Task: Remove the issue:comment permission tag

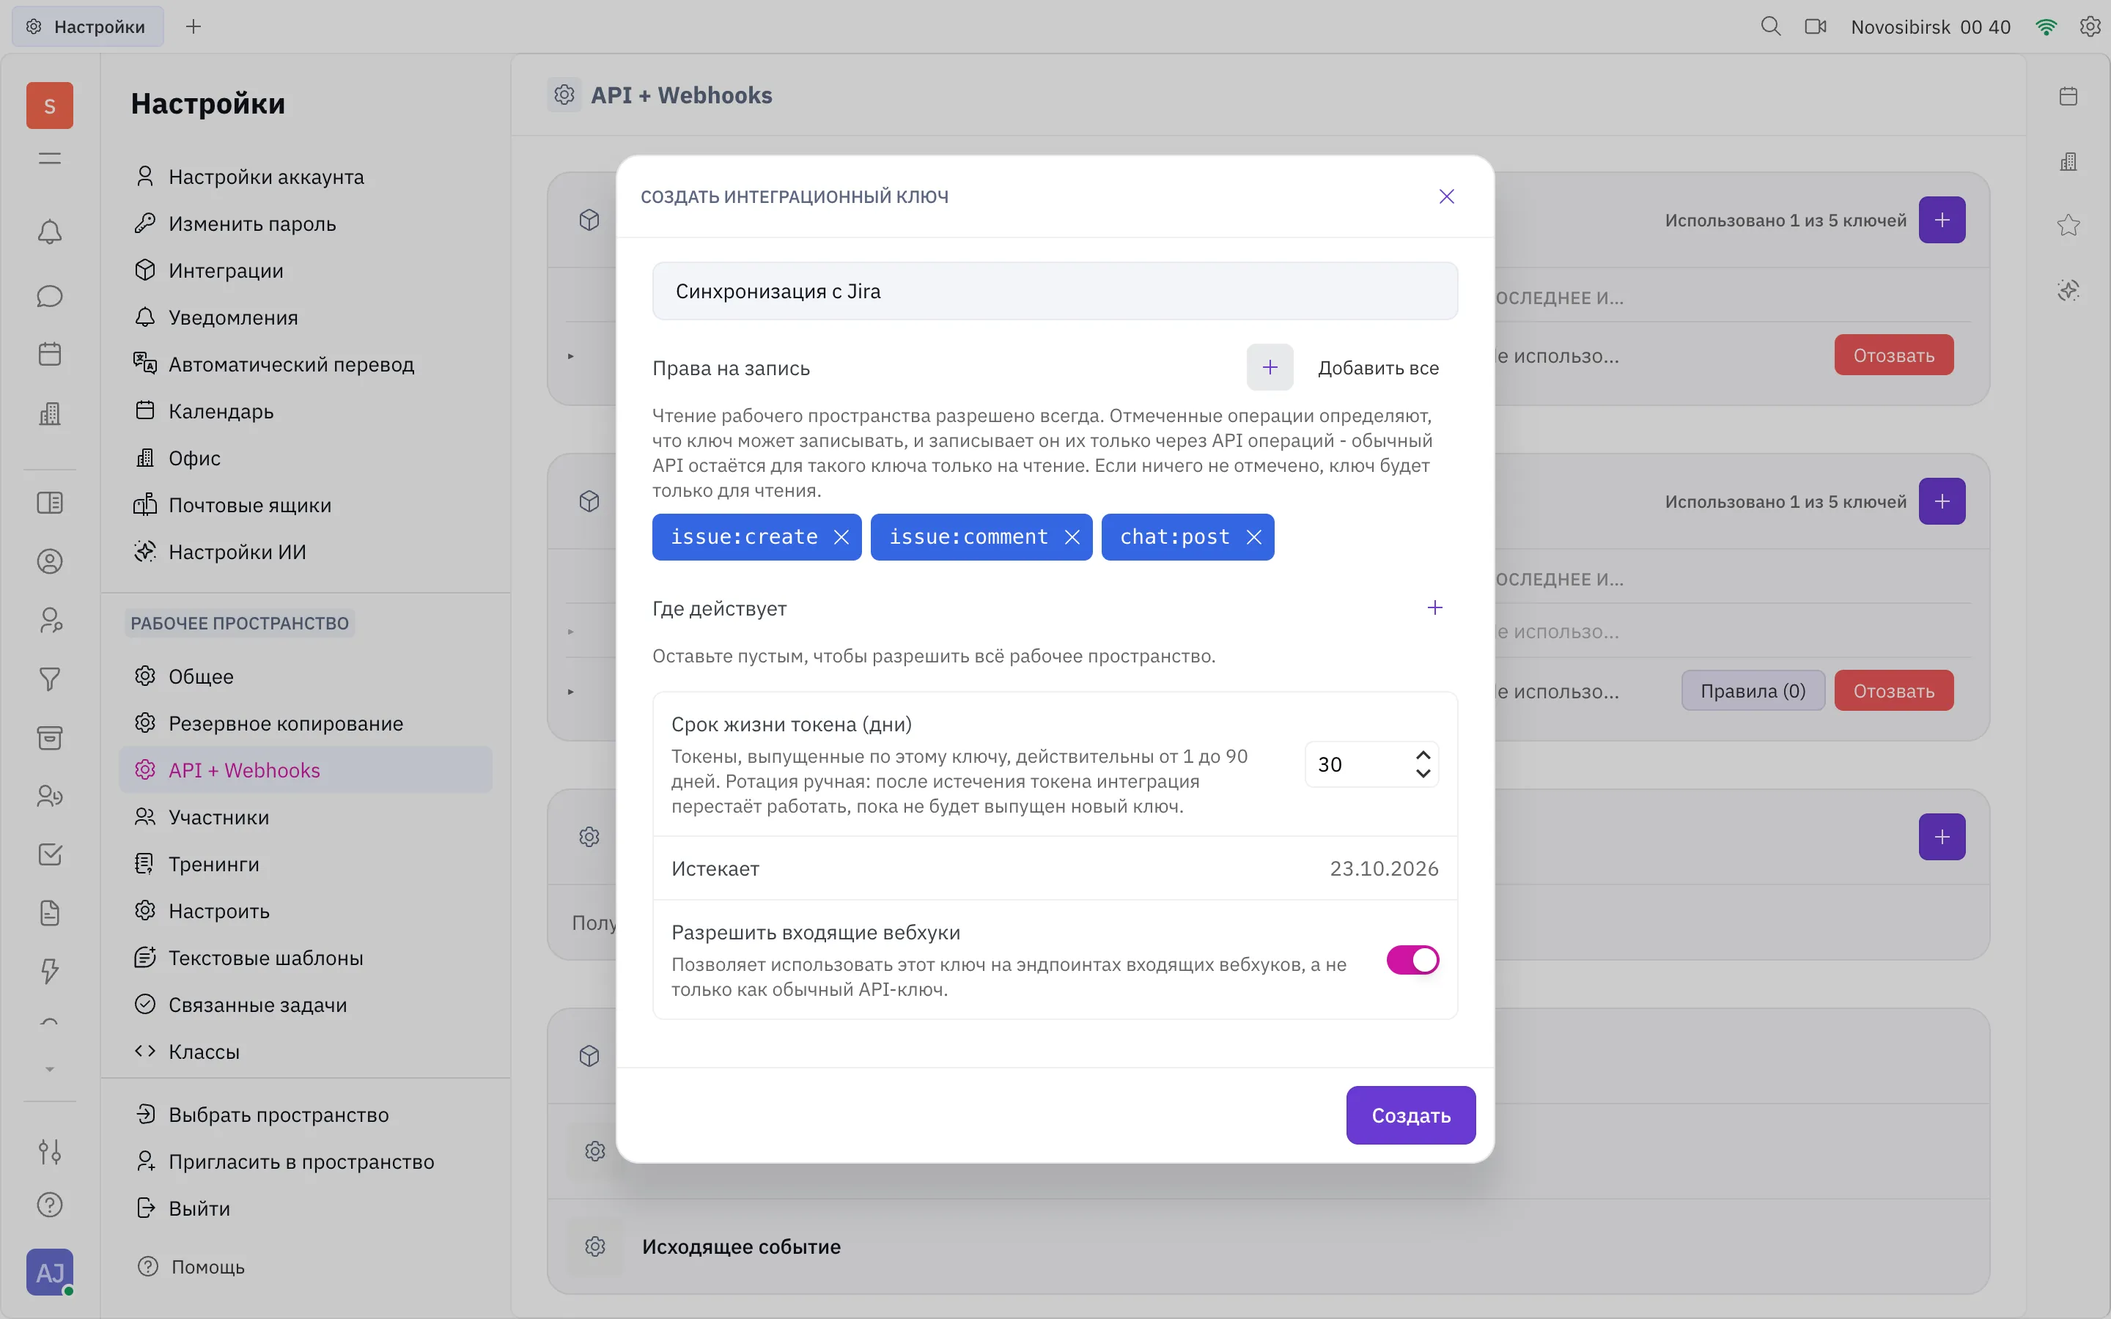Action: 1072,537
